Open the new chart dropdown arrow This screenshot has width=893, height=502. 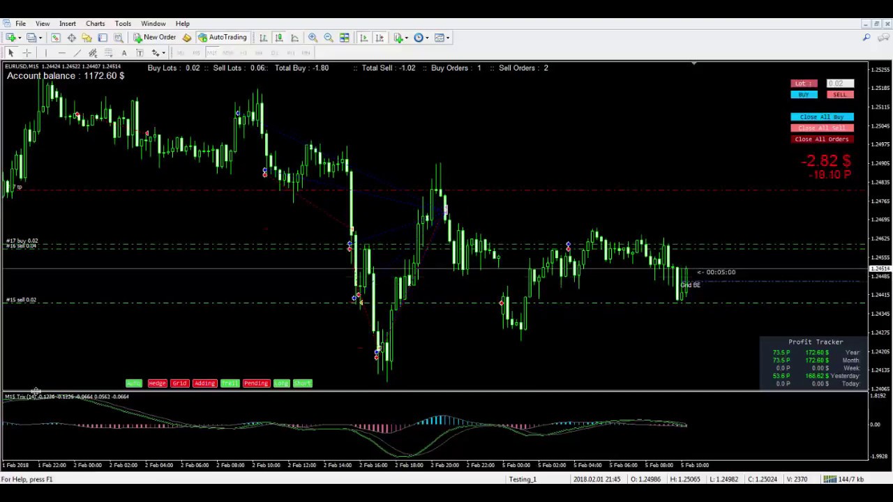[20, 38]
